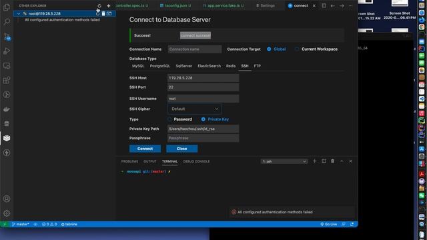Select the SqlServer database type

[184, 66]
